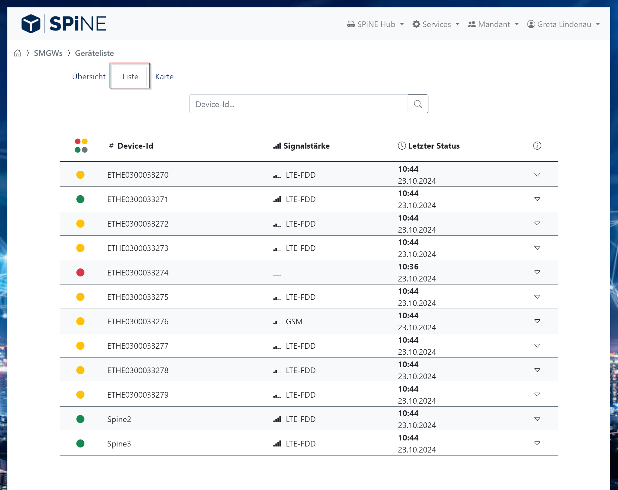Open the Greta Lindenau user menu
Screen dimensions: 618x490
(563, 24)
